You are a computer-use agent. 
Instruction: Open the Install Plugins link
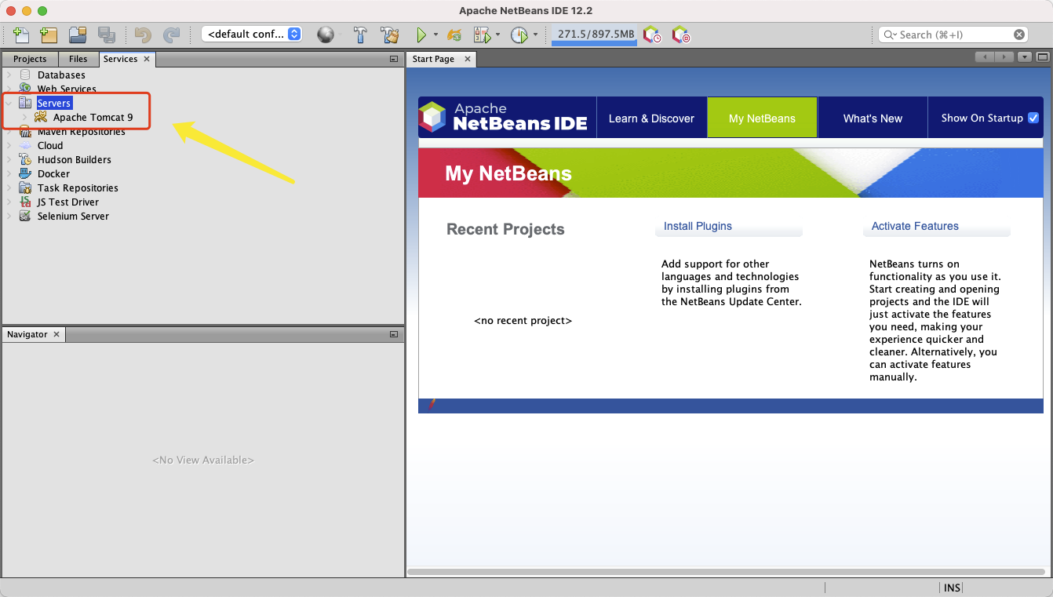pyautogui.click(x=698, y=226)
